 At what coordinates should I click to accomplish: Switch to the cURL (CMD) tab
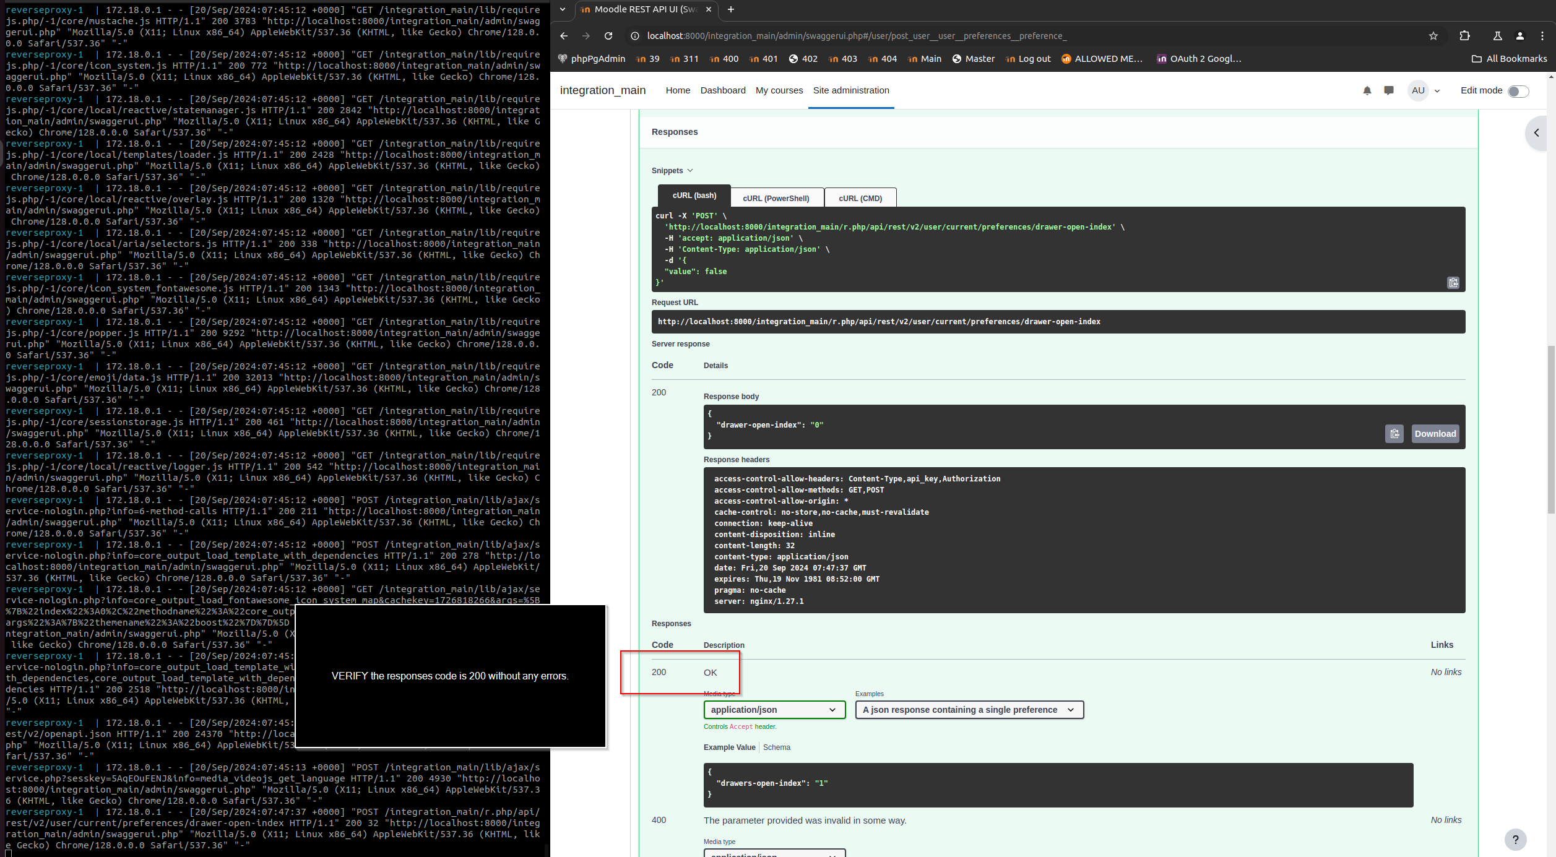pyautogui.click(x=860, y=199)
